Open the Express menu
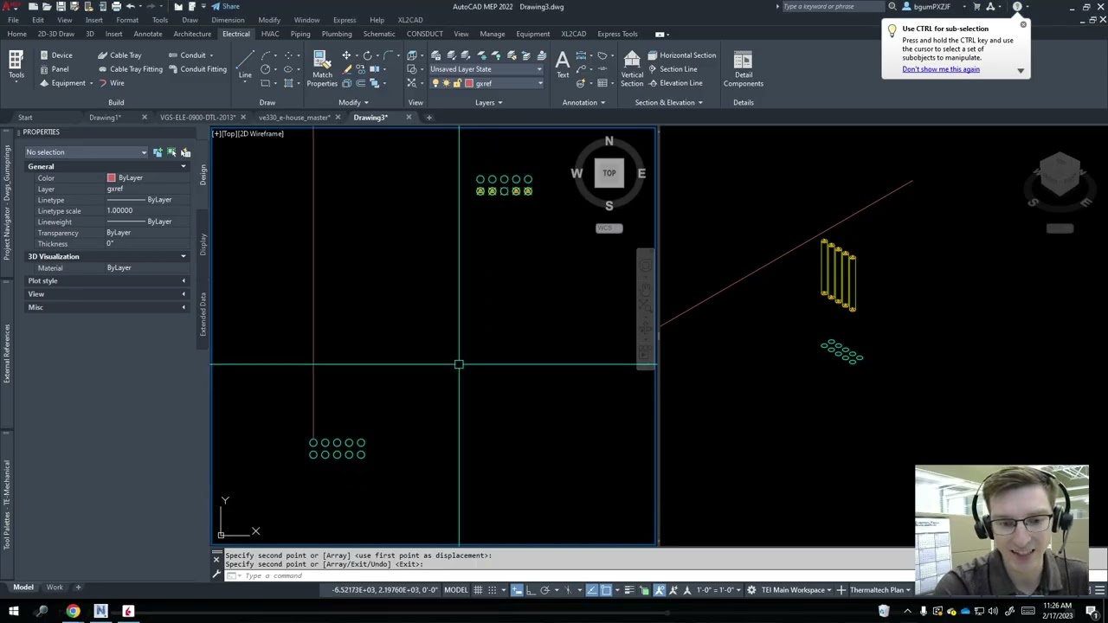The image size is (1108, 623). point(345,20)
